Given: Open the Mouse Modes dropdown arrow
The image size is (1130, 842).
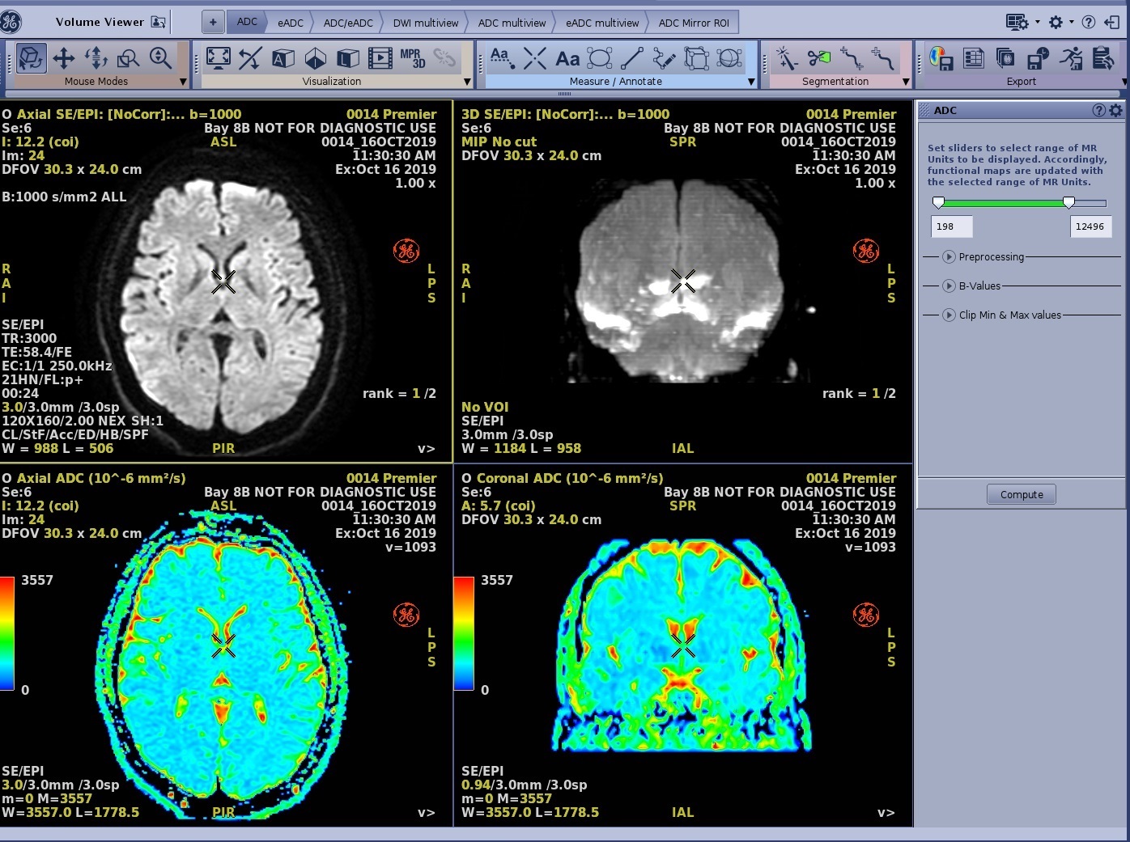Looking at the screenshot, I should click(x=183, y=82).
